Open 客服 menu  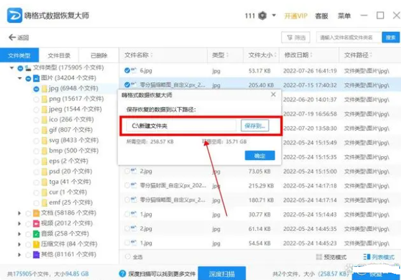(x=321, y=16)
